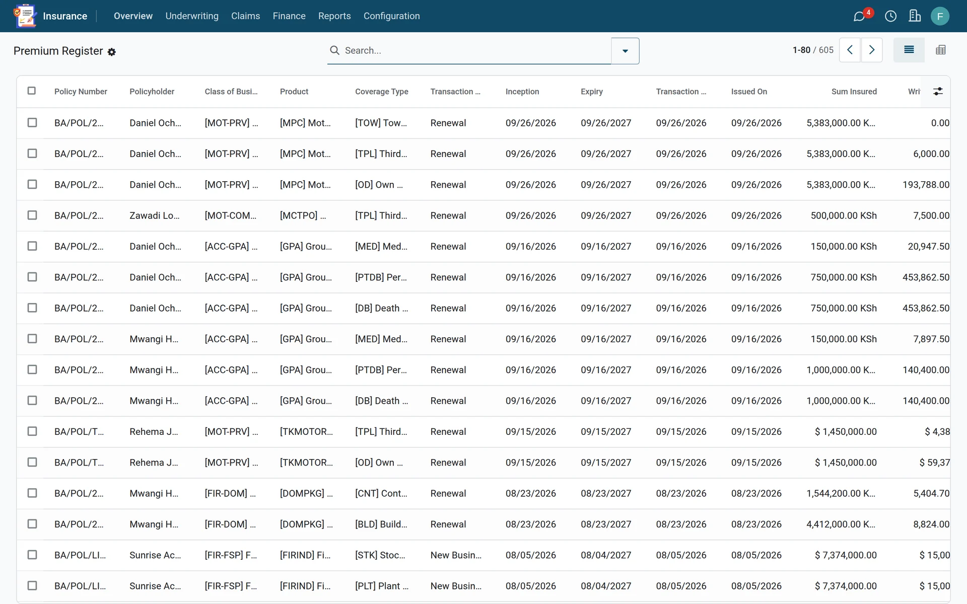Click the [MCTPO] product cell
This screenshot has height=604, width=967.
tap(303, 215)
